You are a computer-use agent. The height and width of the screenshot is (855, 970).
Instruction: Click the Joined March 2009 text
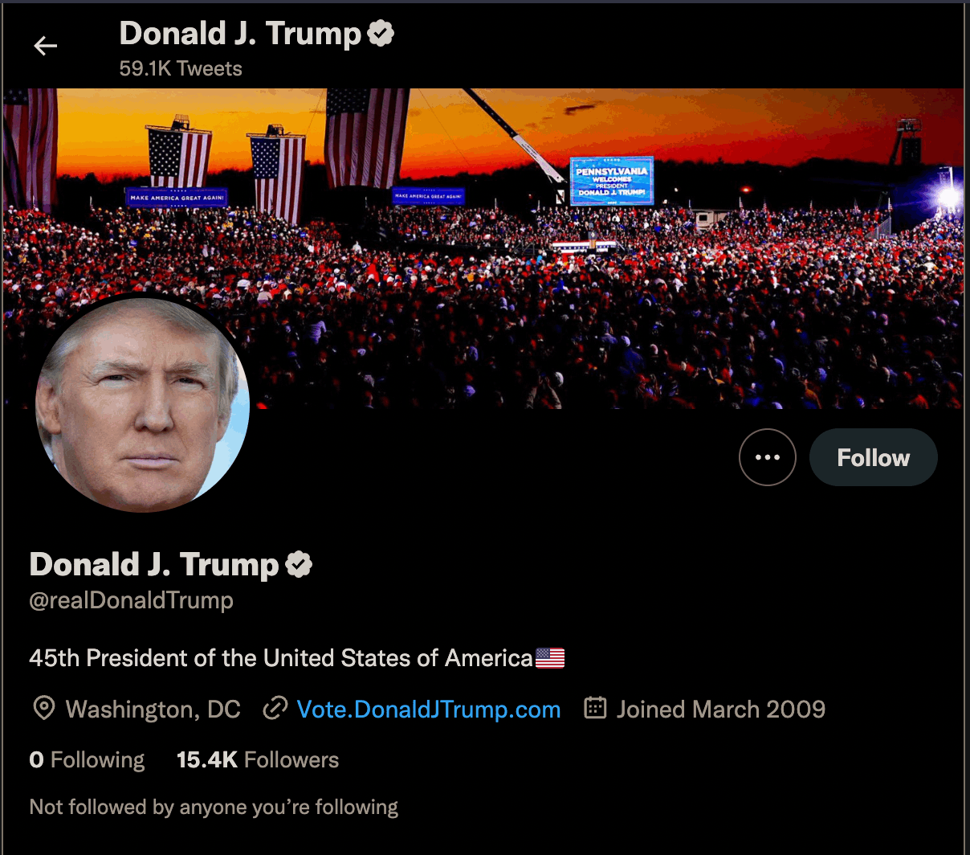point(721,710)
